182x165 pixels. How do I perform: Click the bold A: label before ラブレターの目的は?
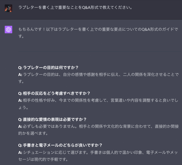coord(20,75)
